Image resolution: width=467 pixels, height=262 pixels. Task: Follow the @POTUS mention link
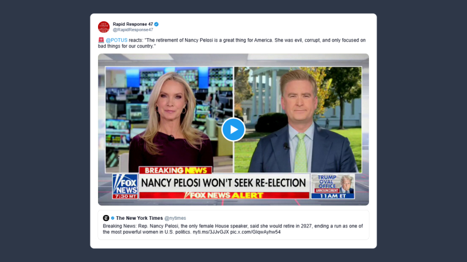coord(116,40)
